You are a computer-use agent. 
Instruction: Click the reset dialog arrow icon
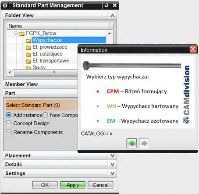tap(107, 6)
